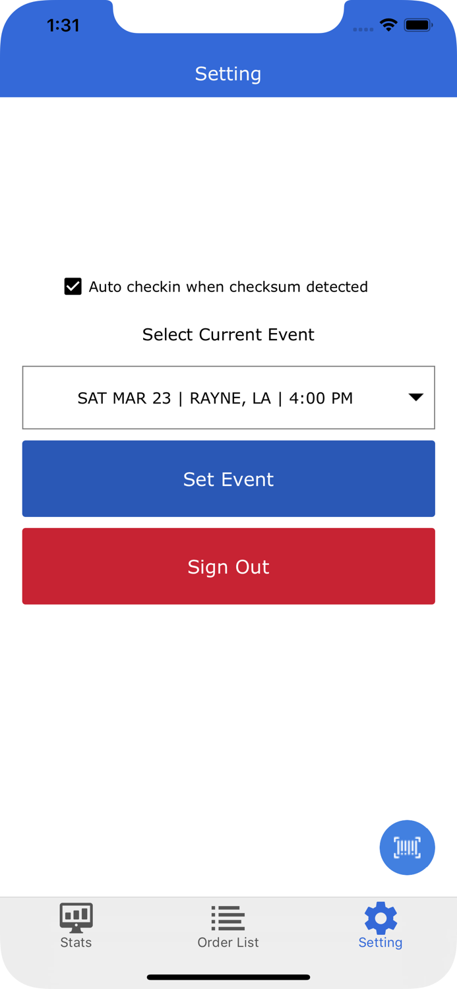
Task: Expand the RAYNE, LA event selector
Action: coord(228,398)
